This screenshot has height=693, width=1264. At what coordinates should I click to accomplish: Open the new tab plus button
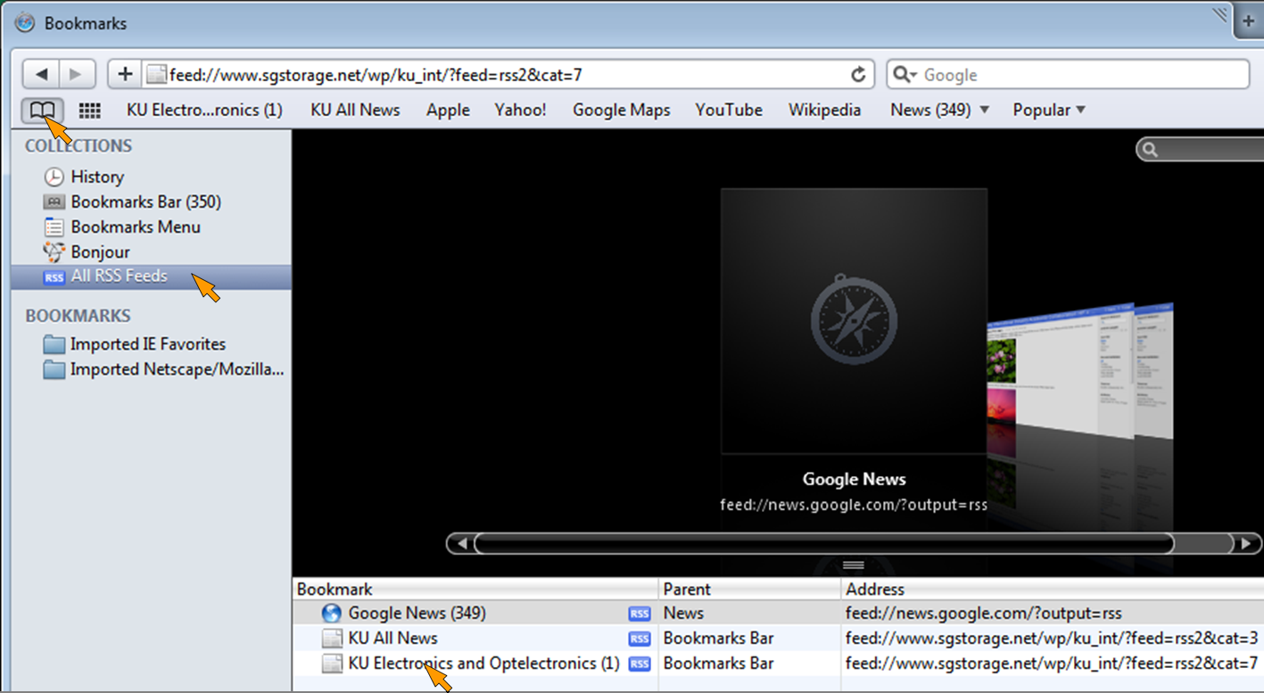point(1249,22)
